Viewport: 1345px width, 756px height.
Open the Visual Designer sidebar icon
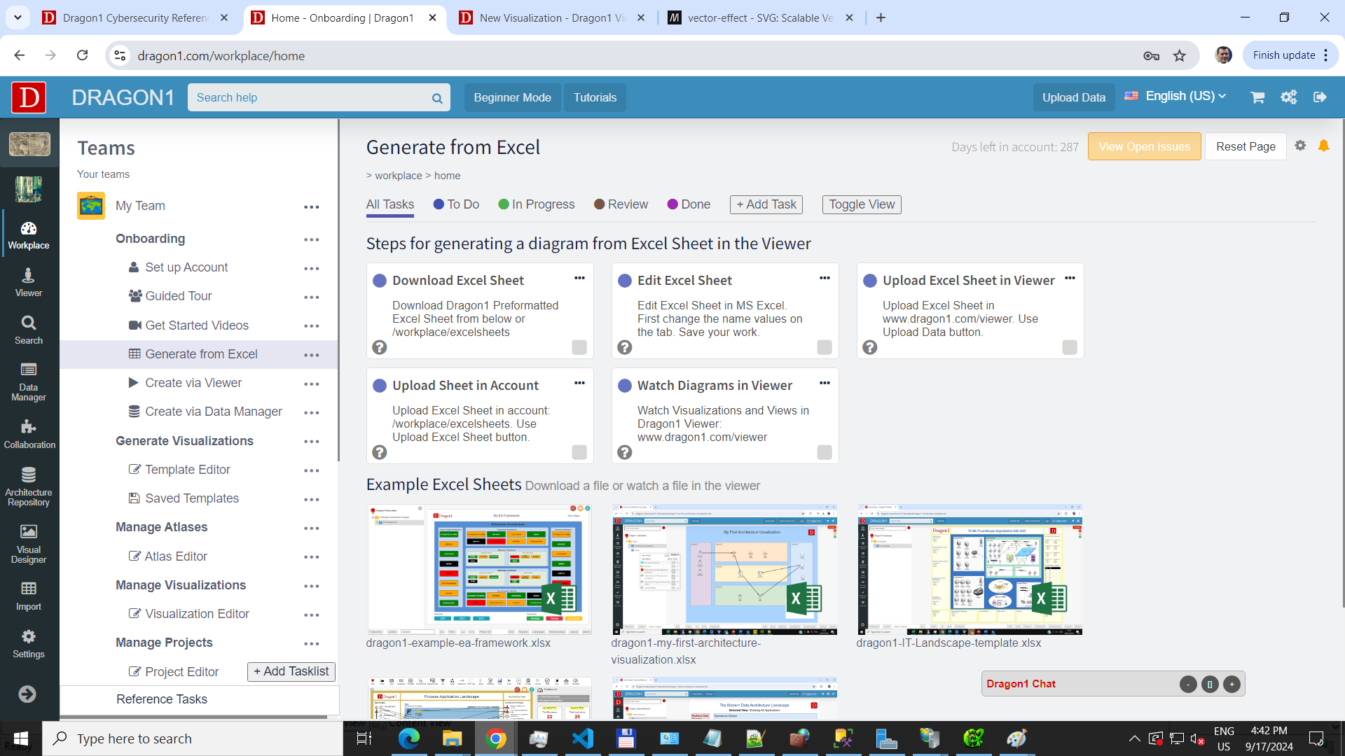click(x=29, y=544)
